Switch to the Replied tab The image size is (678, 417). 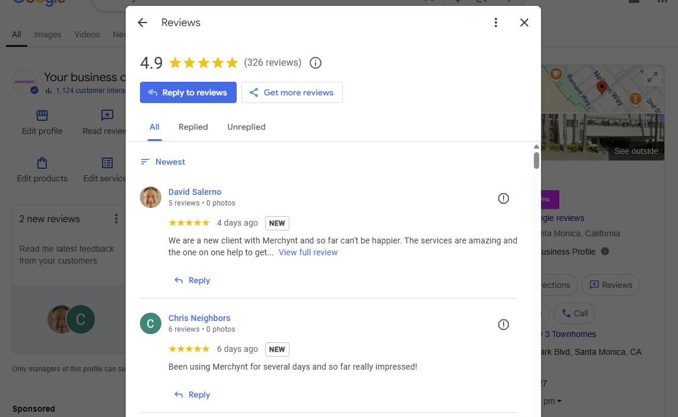193,127
